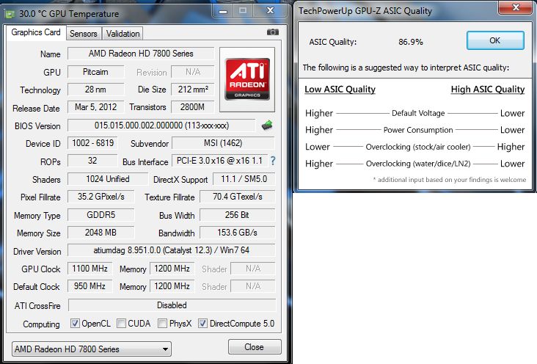Screen dimensions: 537x364
Task: Click the Default Clock field 950 MHz
Action: [90, 286]
